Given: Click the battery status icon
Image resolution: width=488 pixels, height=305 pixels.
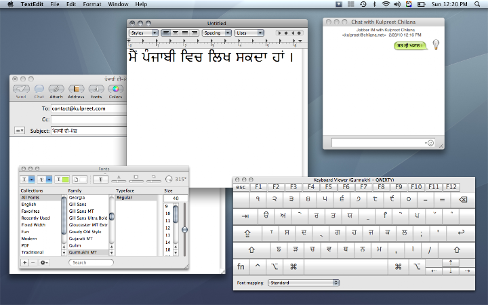Looking at the screenshot, I should click(x=421, y=4).
